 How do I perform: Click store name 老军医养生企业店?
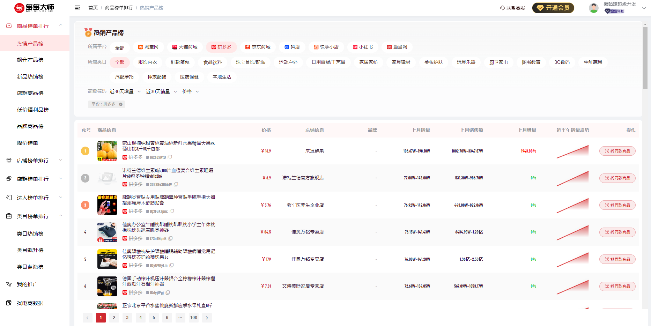[x=305, y=205]
